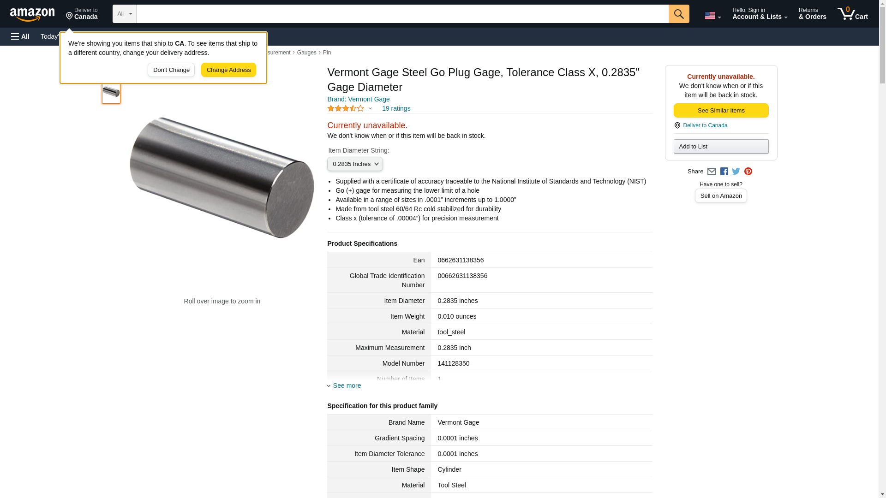Share product on Twitter
This screenshot has width=886, height=498.
coord(736,172)
